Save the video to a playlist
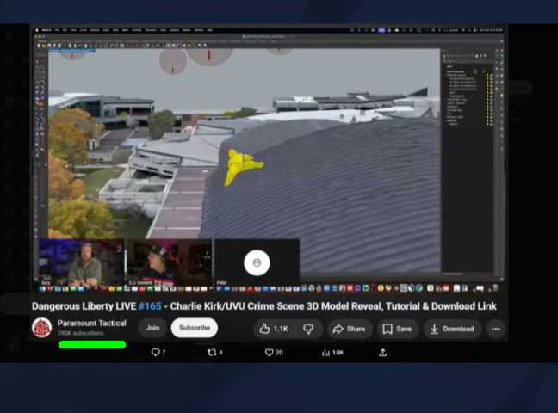 [x=398, y=329]
